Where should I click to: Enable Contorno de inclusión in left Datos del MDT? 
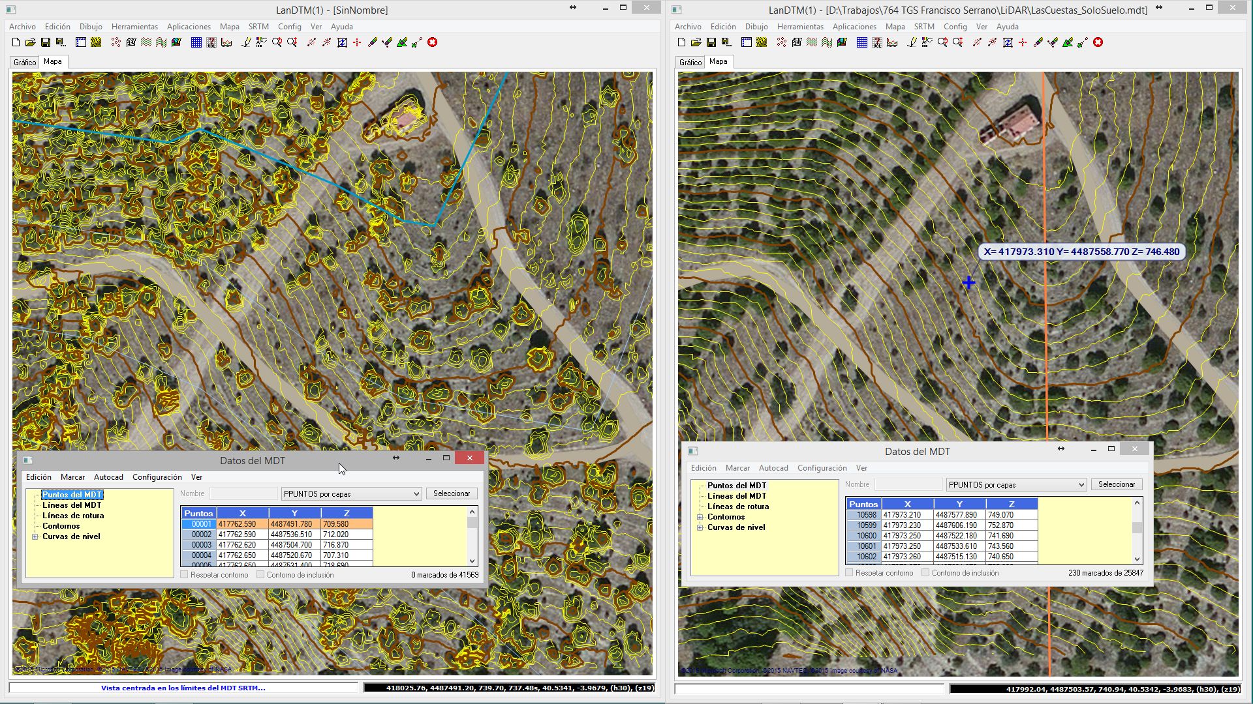[x=260, y=575]
